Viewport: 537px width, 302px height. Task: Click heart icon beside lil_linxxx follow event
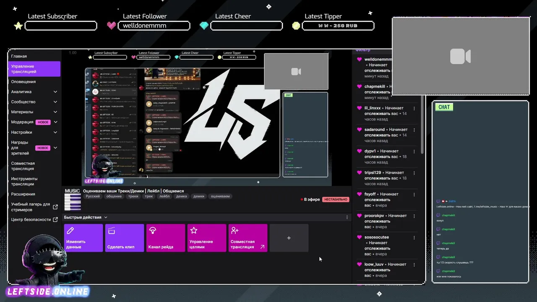pyautogui.click(x=360, y=108)
